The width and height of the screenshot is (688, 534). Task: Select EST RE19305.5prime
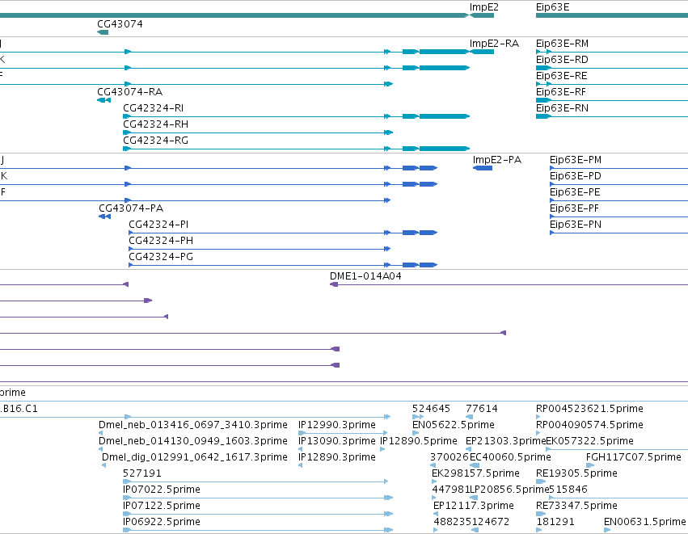coord(576,474)
